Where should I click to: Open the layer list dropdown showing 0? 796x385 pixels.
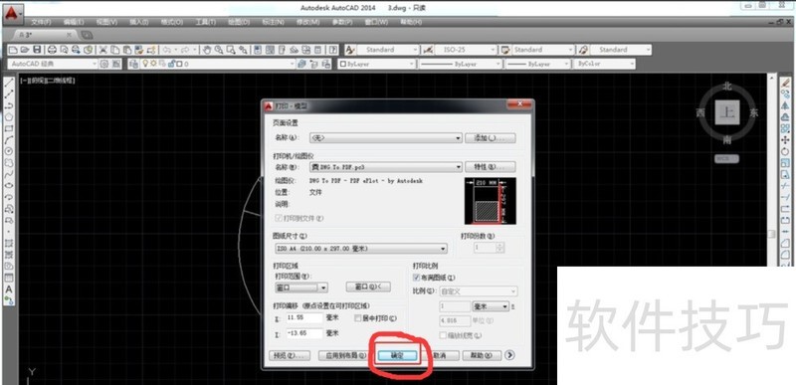217,64
